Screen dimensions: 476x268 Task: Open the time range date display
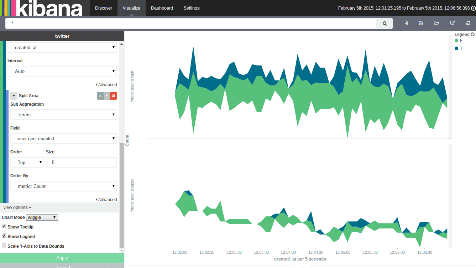(404, 8)
